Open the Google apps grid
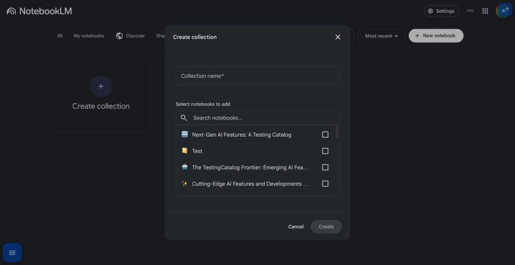Image resolution: width=515 pixels, height=265 pixels. coord(485,11)
